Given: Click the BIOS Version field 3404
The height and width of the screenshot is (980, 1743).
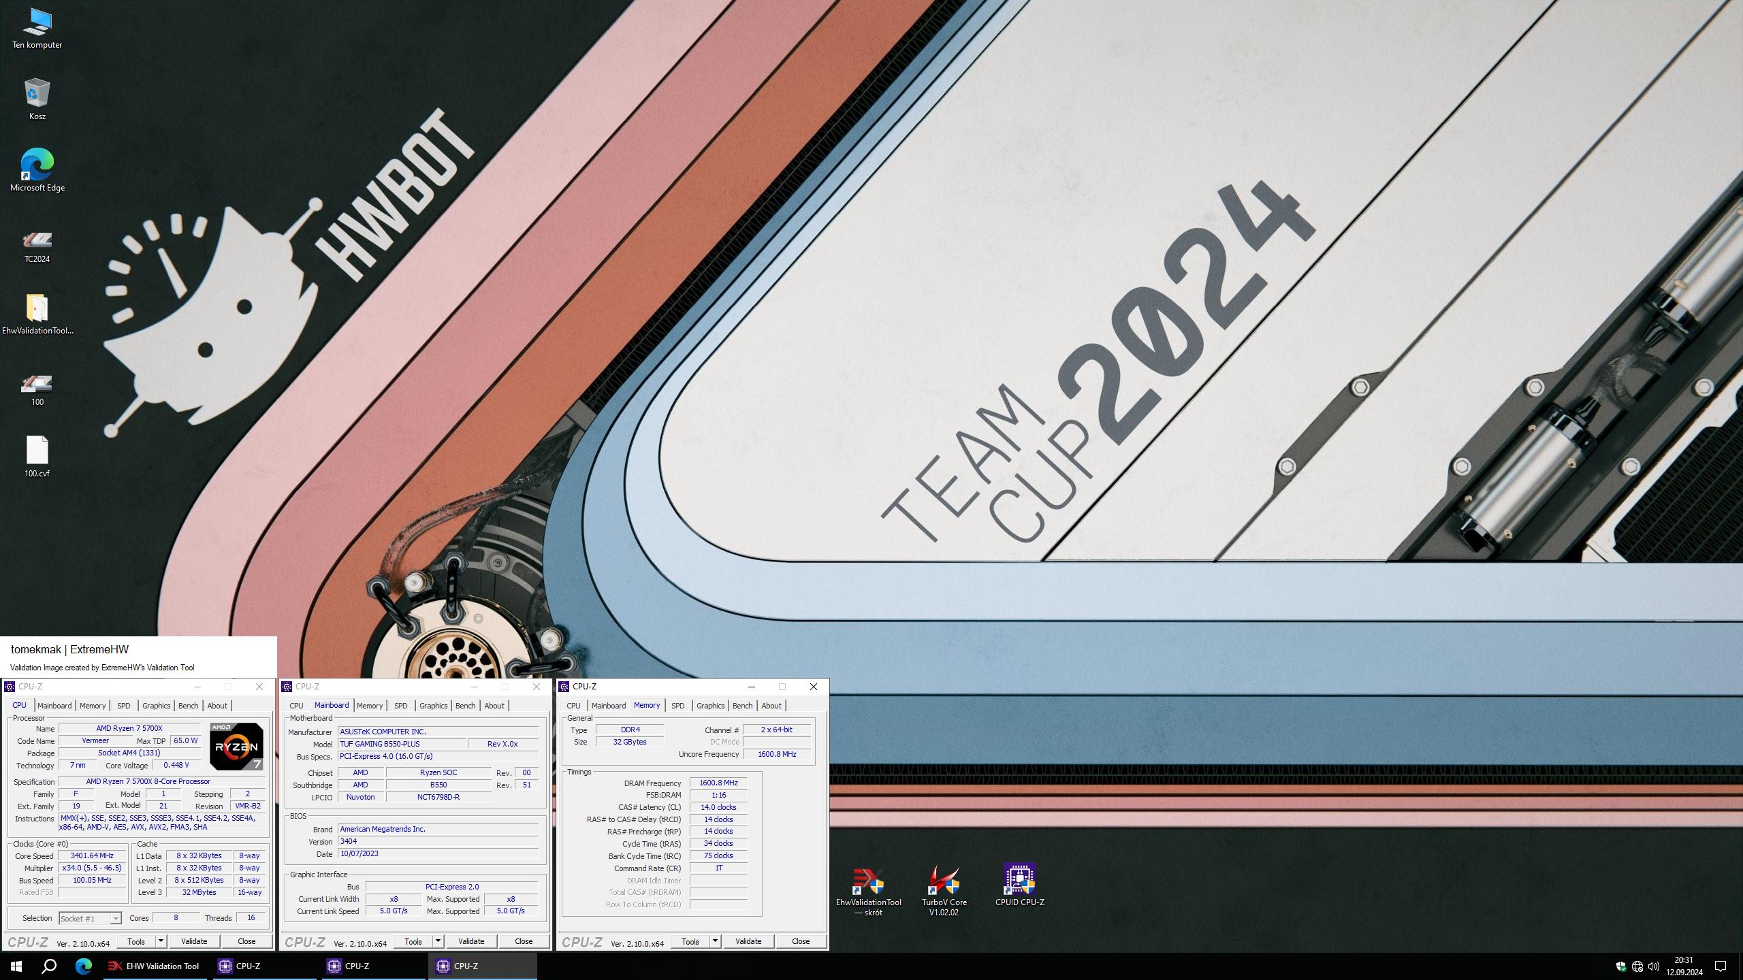Looking at the screenshot, I should point(438,841).
